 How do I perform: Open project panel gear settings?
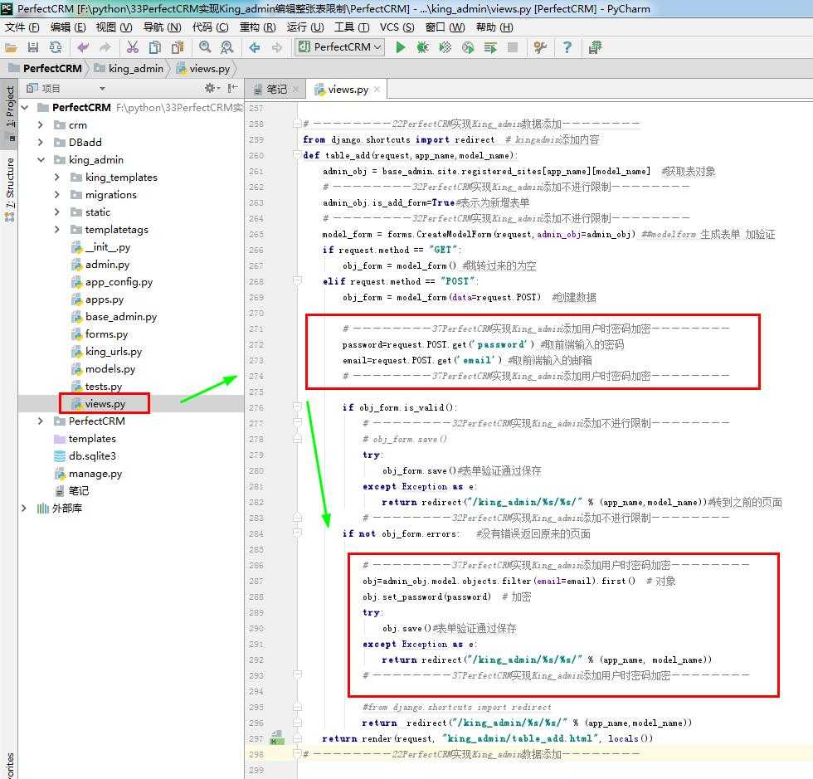click(x=212, y=88)
